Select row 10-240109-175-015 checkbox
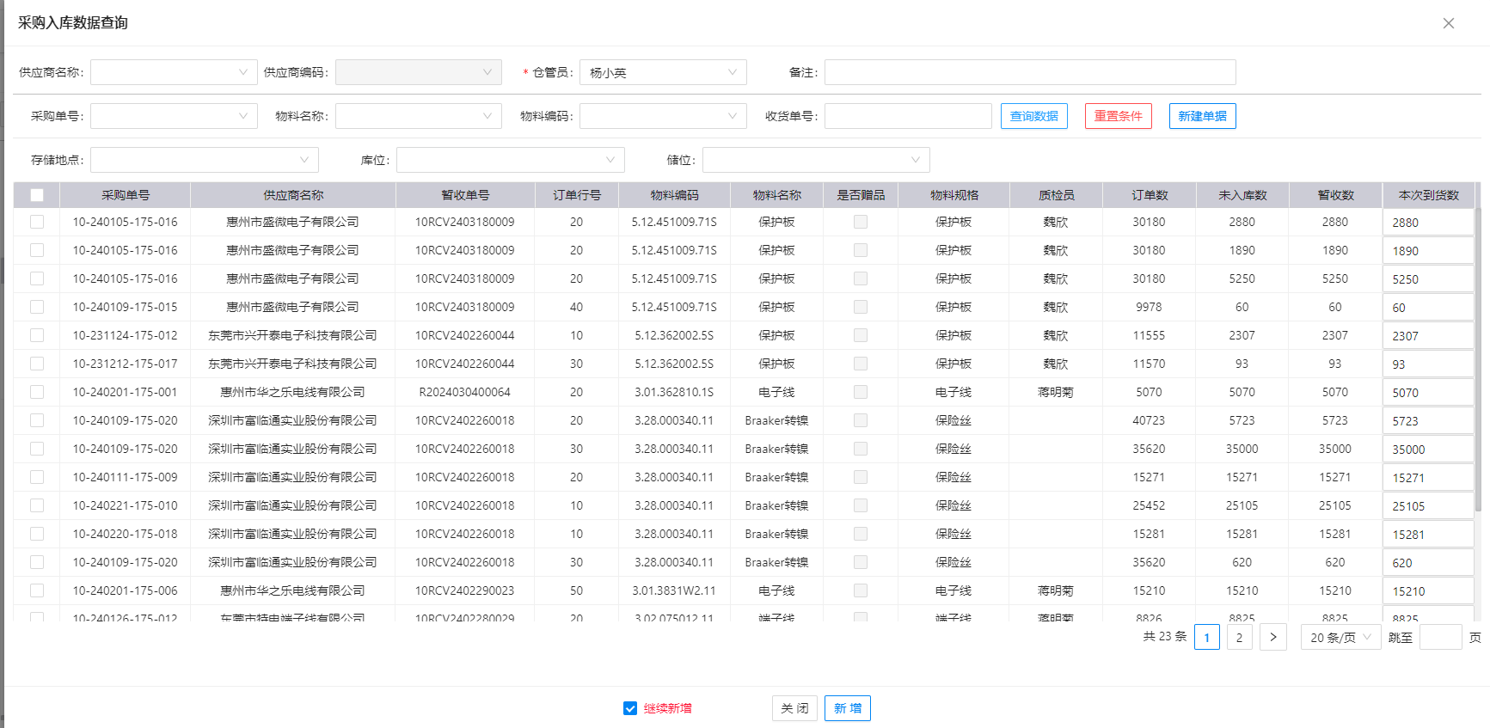The image size is (1490, 728). [x=37, y=307]
